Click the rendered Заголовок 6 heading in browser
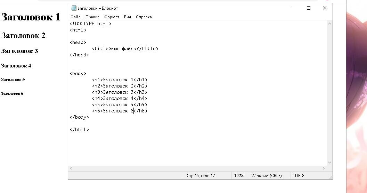The width and height of the screenshot is (367, 193). pos(12,94)
